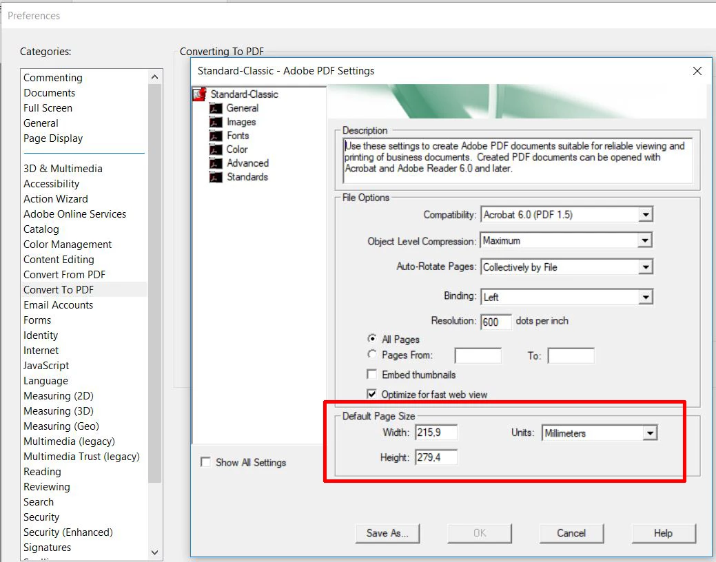Select Convert From PDF category
Viewport: 716px width, 562px height.
pos(64,274)
